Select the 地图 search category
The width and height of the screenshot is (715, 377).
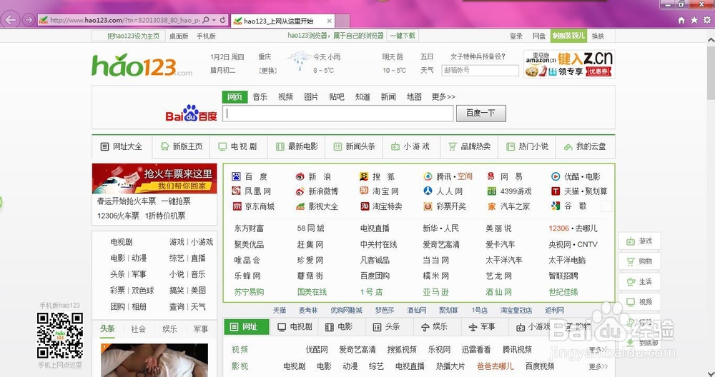[x=414, y=97]
